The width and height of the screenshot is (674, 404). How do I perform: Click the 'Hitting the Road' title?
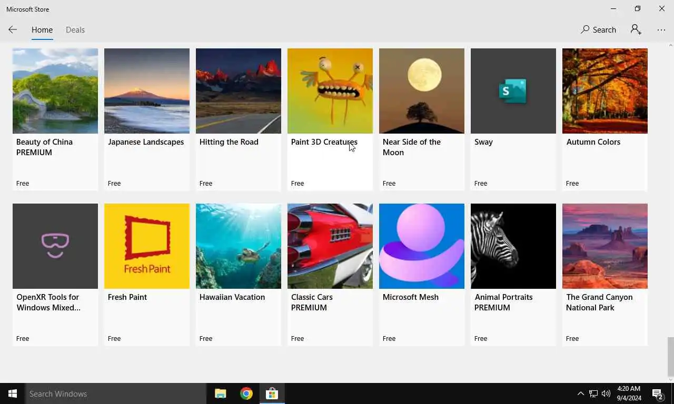tap(229, 142)
